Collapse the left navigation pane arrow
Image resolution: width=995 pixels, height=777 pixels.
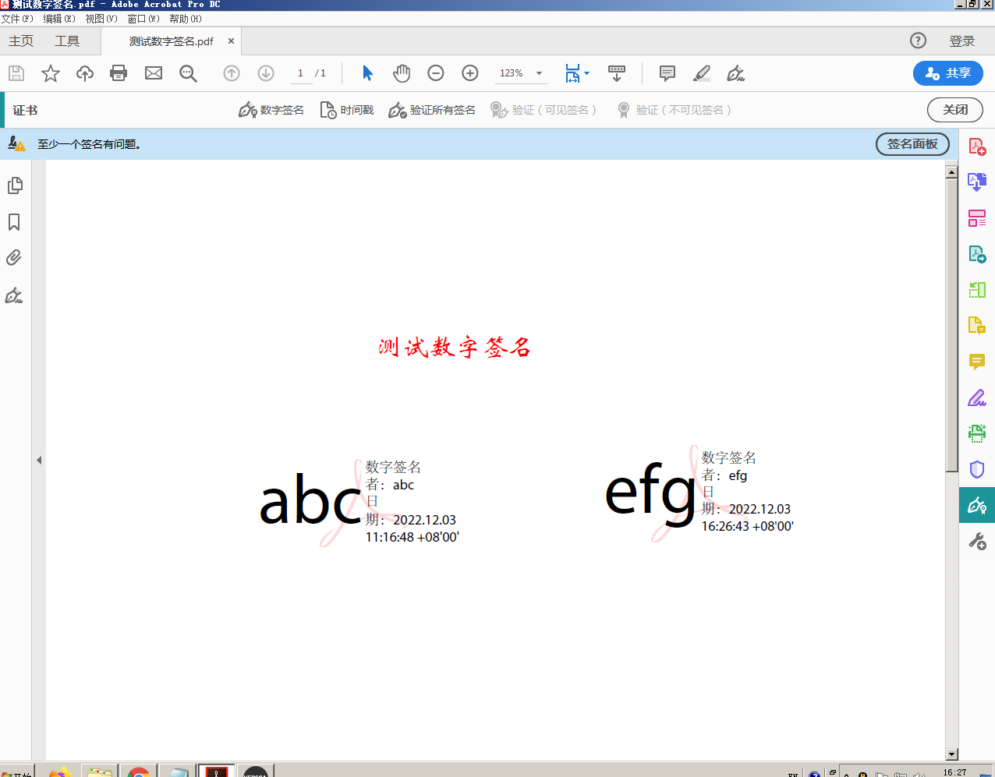pyautogui.click(x=39, y=461)
